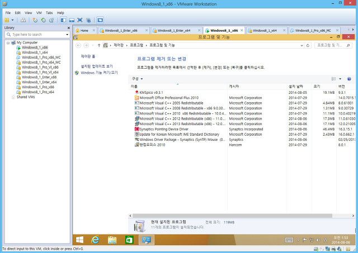
Task: Click the Action Center flag icon
Action: pos(305,240)
